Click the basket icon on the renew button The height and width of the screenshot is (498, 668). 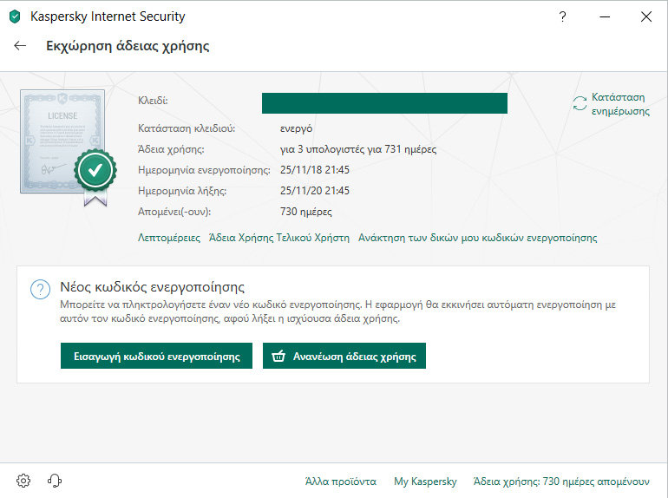pyautogui.click(x=278, y=356)
